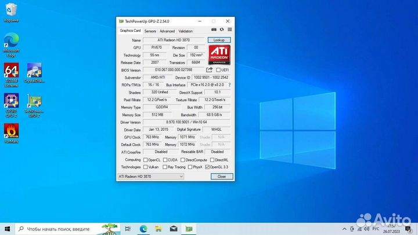Click the Subvendor value AMD/ATI
Screen dimensions: 418x235
(158, 78)
